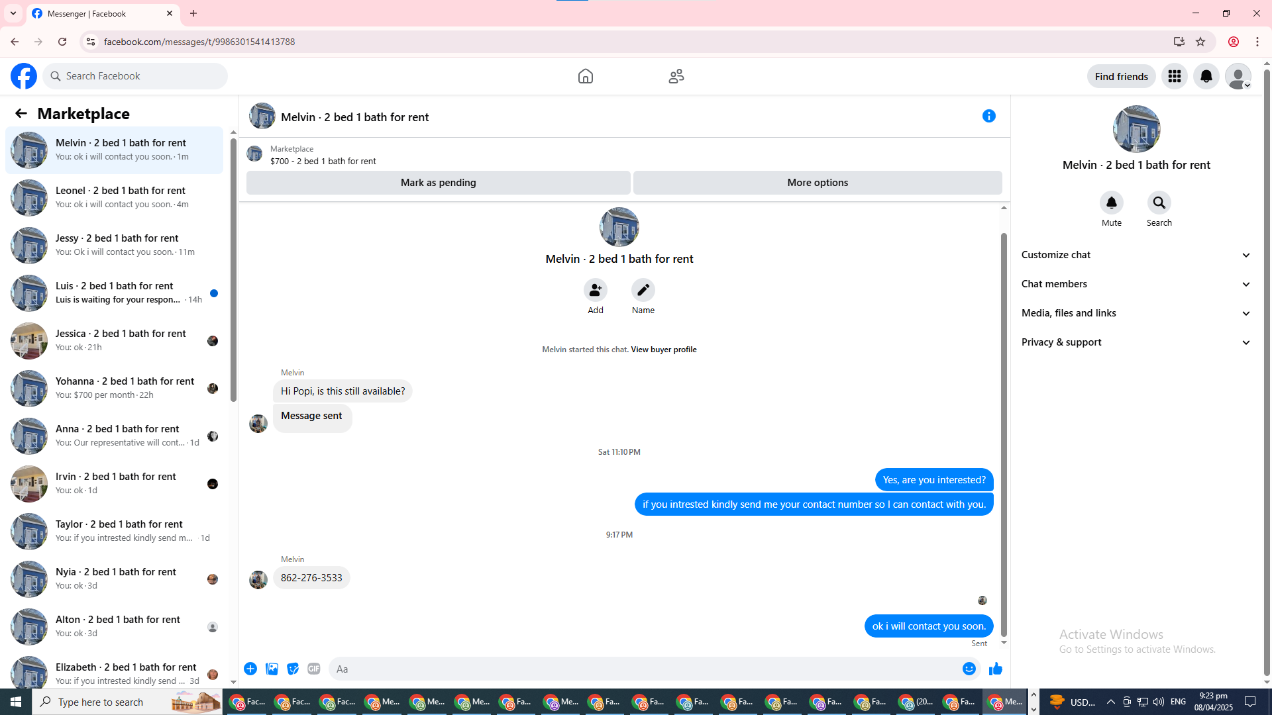Expand Chat members section
Image resolution: width=1272 pixels, height=715 pixels.
tap(1136, 284)
